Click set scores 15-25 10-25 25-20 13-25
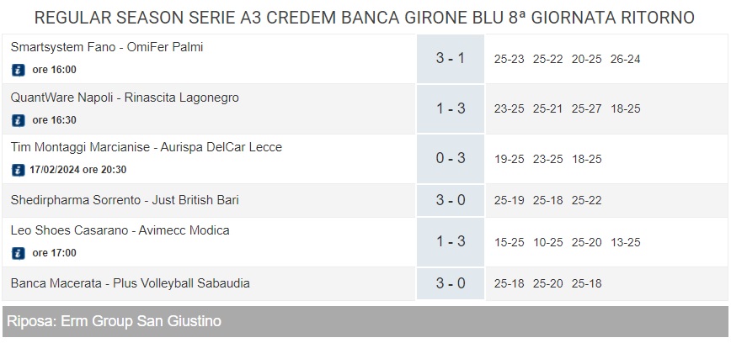Image resolution: width=731 pixels, height=343 pixels. [x=568, y=242]
